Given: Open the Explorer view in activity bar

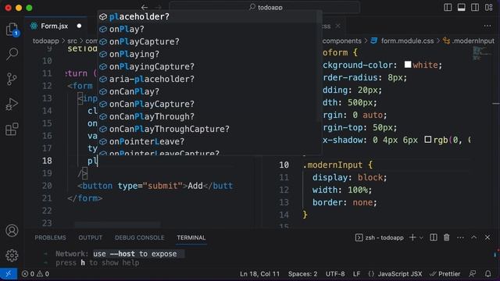Looking at the screenshot, I should (12, 30).
